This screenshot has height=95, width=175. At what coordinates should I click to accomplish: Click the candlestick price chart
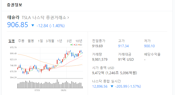50,62
